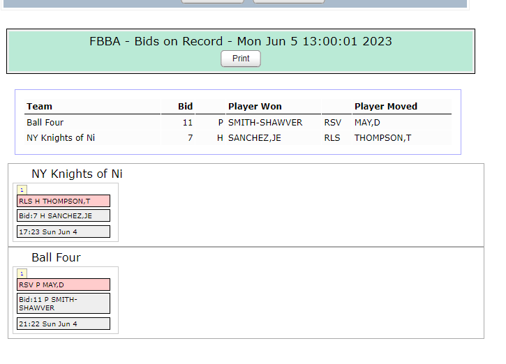Click the large NY Knights of Ni section heading
Viewport: 506px width, 364px height.
pos(77,174)
